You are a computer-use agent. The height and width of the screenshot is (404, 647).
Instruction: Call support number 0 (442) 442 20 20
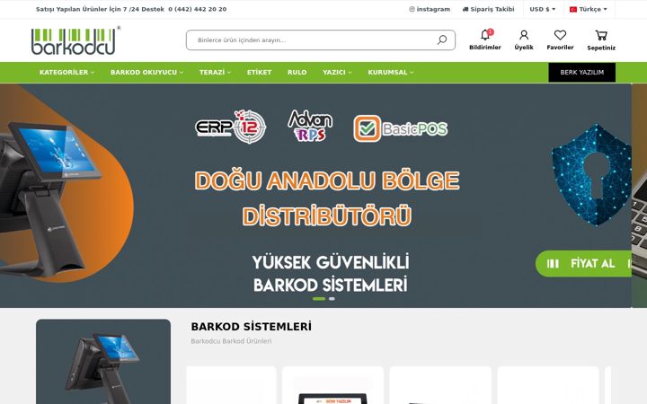[197, 9]
